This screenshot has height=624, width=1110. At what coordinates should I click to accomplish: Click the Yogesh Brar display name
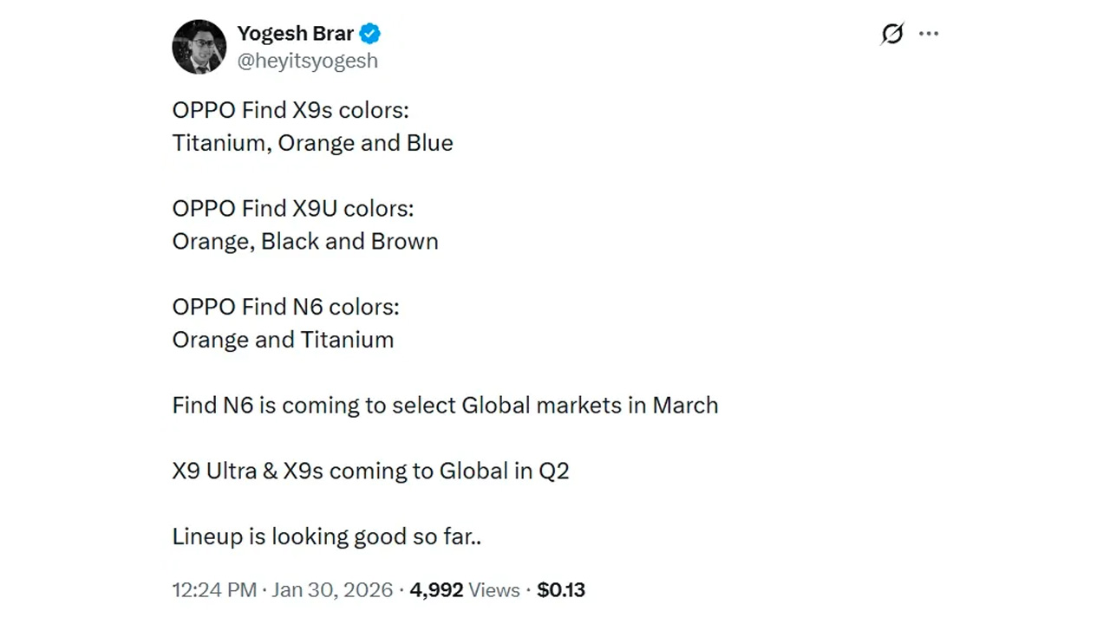295,34
